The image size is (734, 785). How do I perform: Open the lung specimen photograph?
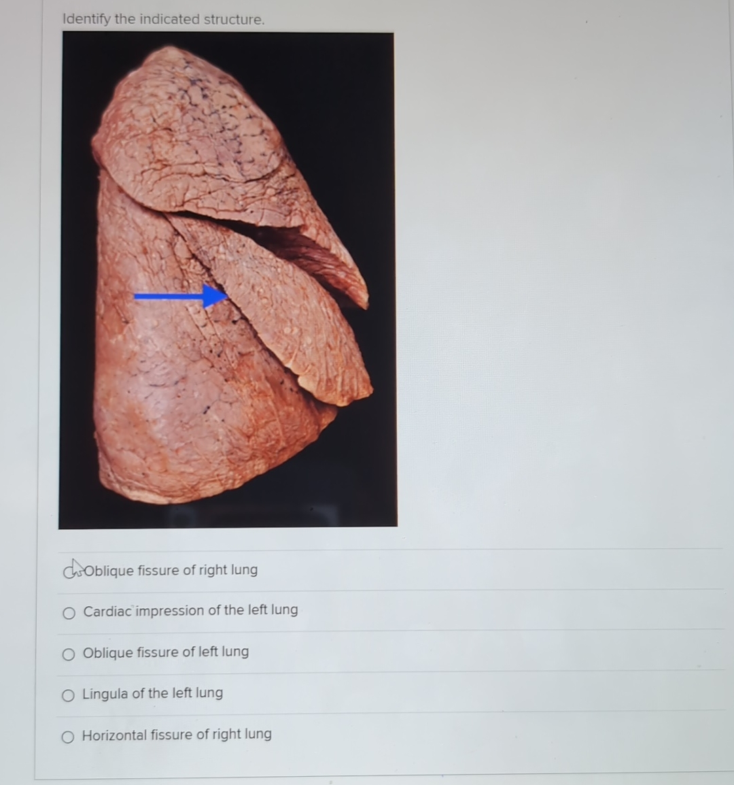pyautogui.click(x=228, y=280)
